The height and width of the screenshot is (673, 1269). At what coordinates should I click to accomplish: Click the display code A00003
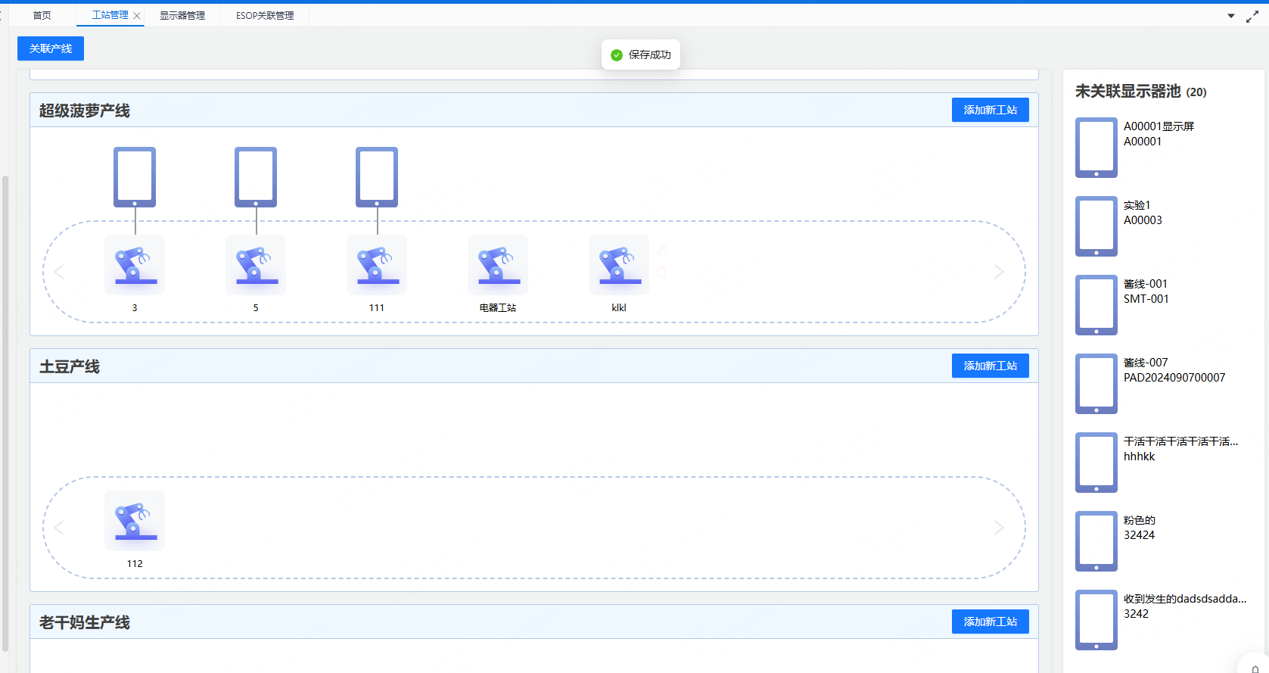point(1143,220)
